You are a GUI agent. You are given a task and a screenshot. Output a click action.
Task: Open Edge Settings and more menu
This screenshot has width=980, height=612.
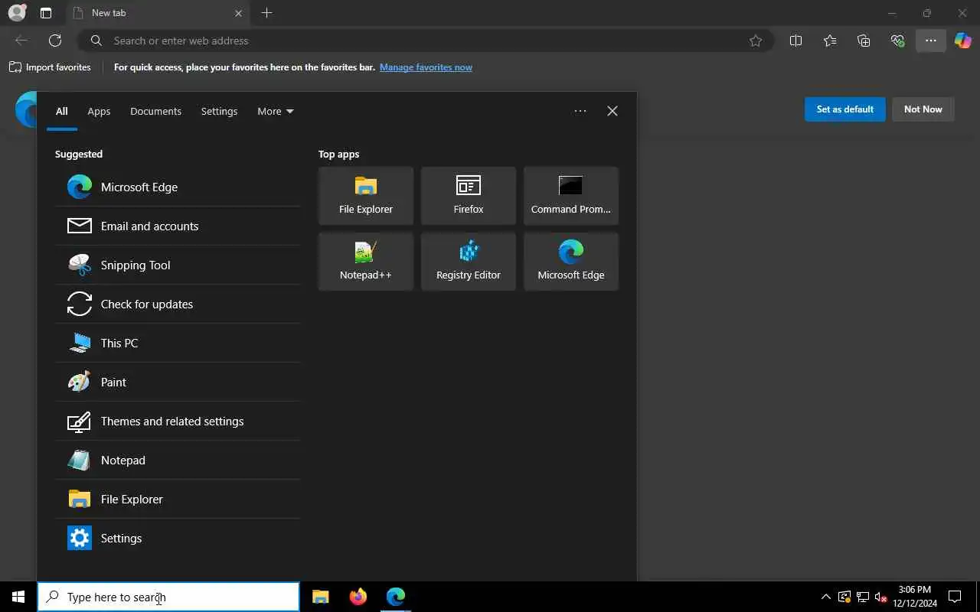(x=931, y=41)
